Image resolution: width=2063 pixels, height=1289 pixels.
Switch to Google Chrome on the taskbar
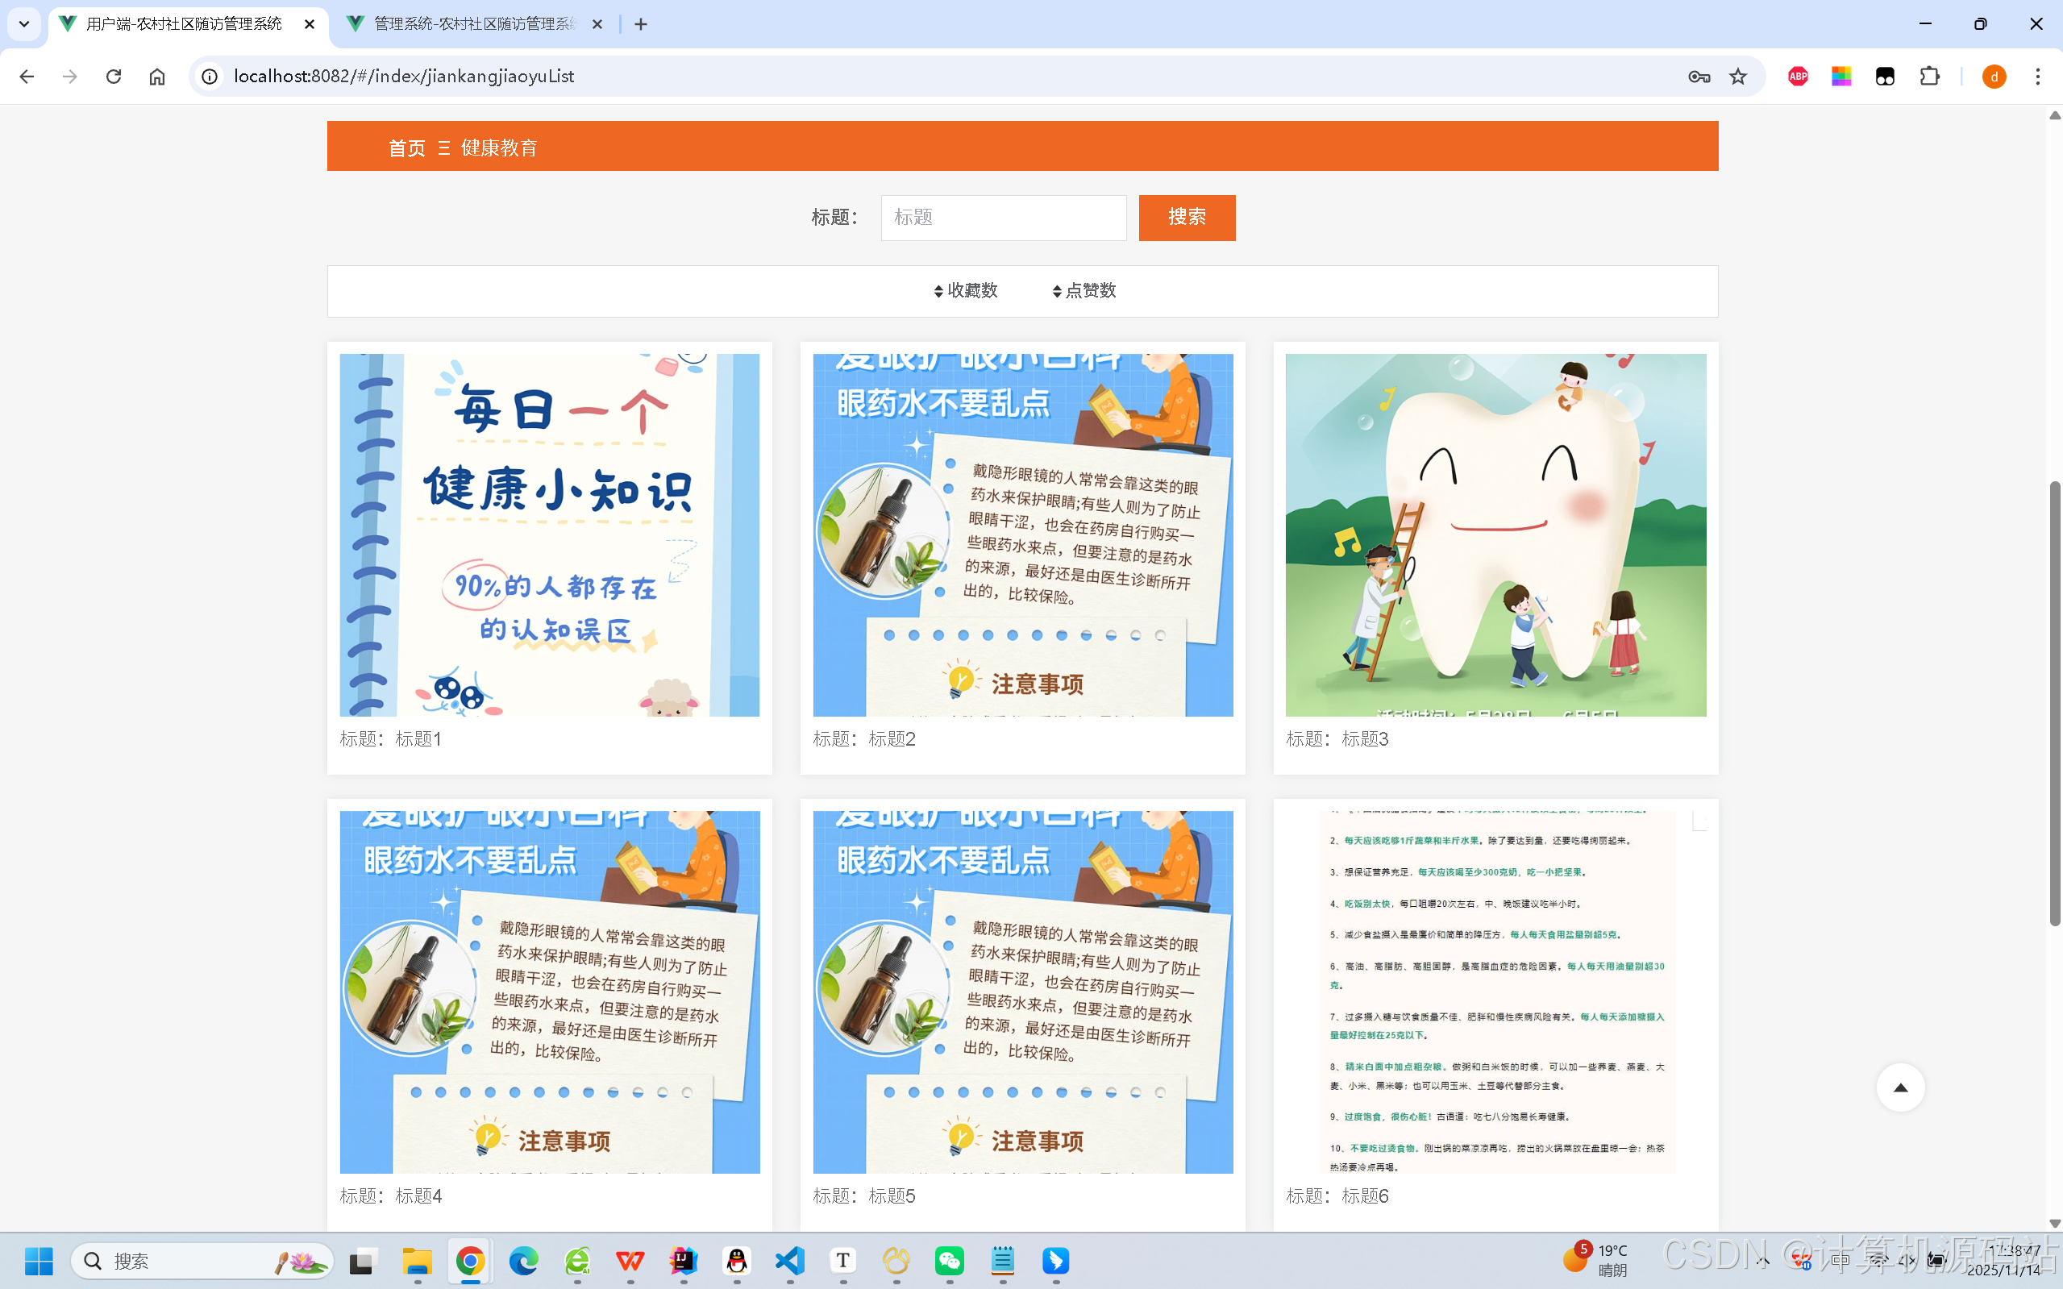pos(470,1261)
